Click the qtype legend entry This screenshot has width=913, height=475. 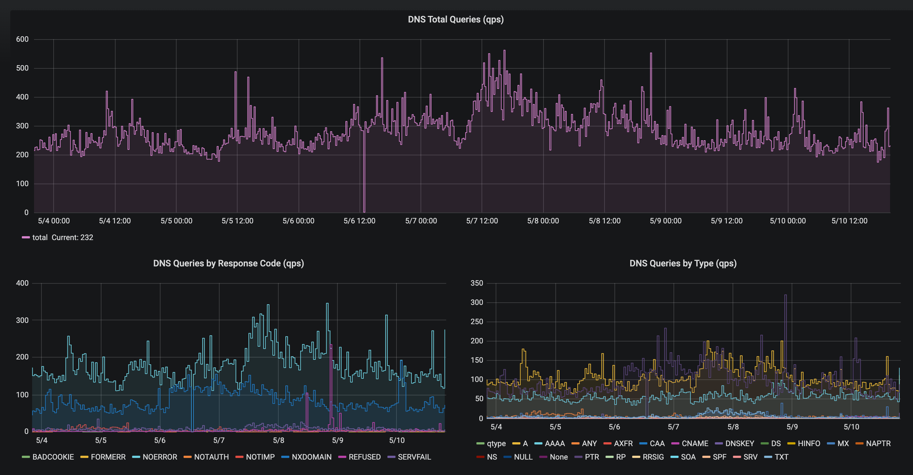[496, 444]
